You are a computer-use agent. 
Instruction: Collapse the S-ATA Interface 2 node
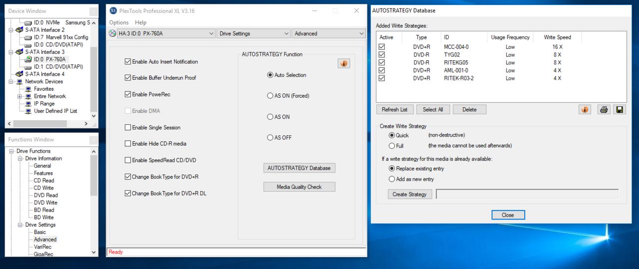point(12,30)
